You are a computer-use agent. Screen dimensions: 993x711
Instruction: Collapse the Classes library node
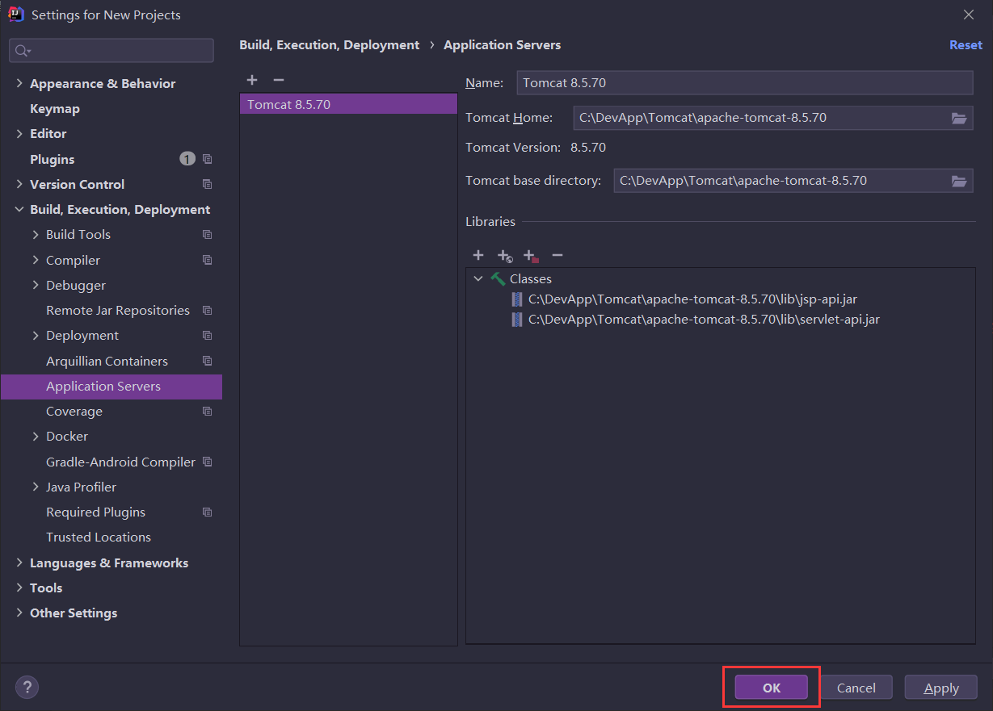click(478, 278)
